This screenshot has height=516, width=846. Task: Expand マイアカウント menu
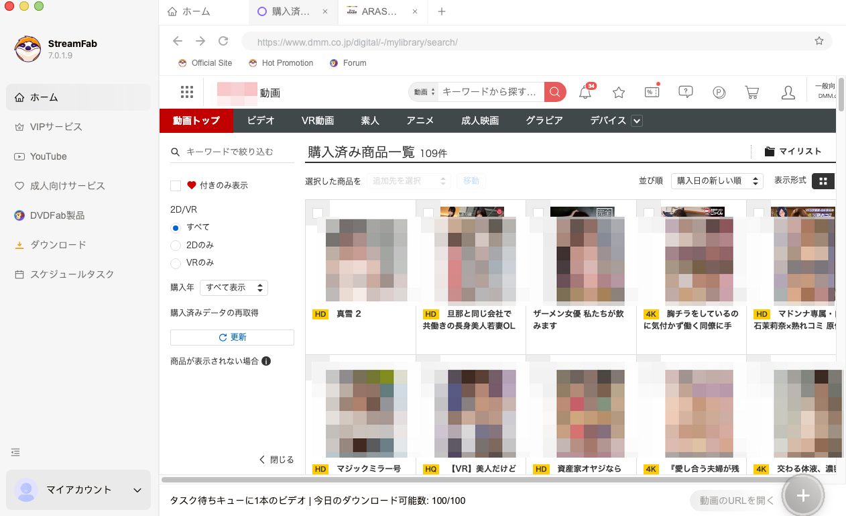[x=78, y=490]
